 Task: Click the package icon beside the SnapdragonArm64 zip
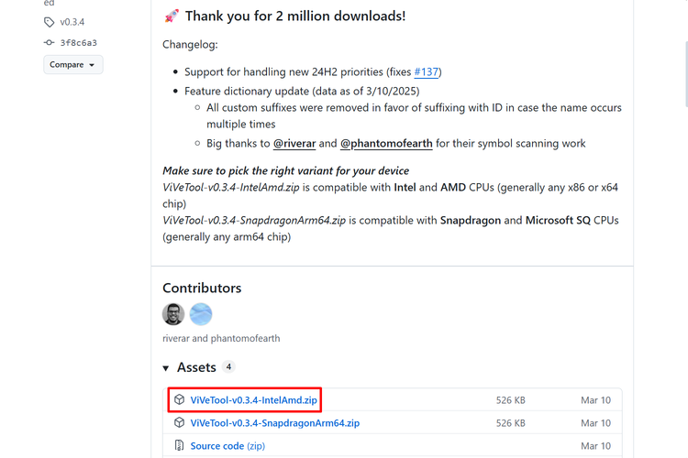click(180, 423)
